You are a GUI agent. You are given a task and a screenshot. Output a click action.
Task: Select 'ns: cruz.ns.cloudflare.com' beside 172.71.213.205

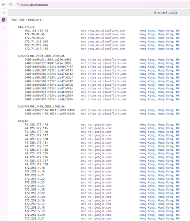point(103,42)
